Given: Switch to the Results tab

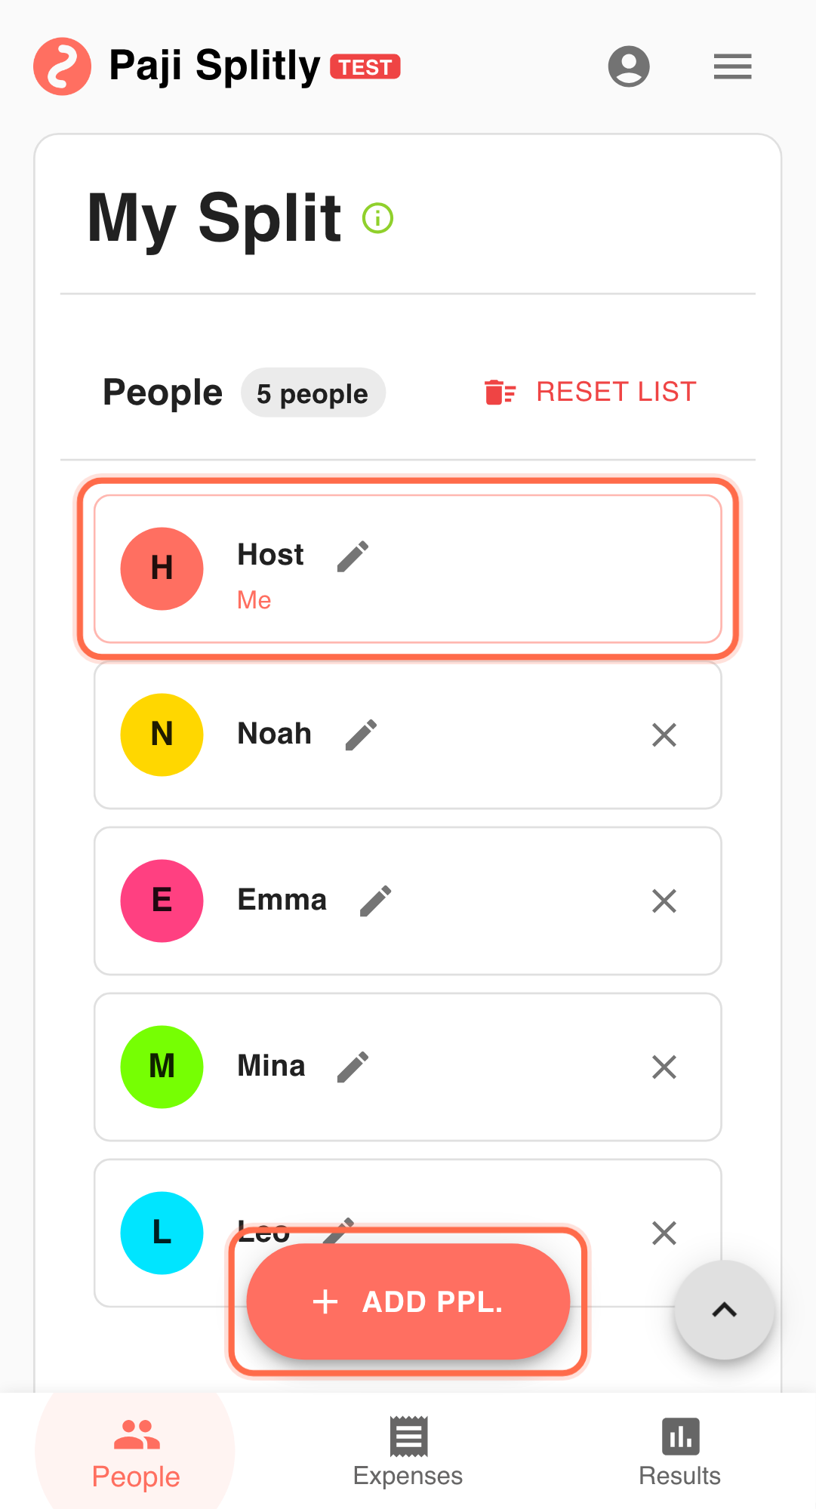Looking at the screenshot, I should pyautogui.click(x=679, y=1452).
